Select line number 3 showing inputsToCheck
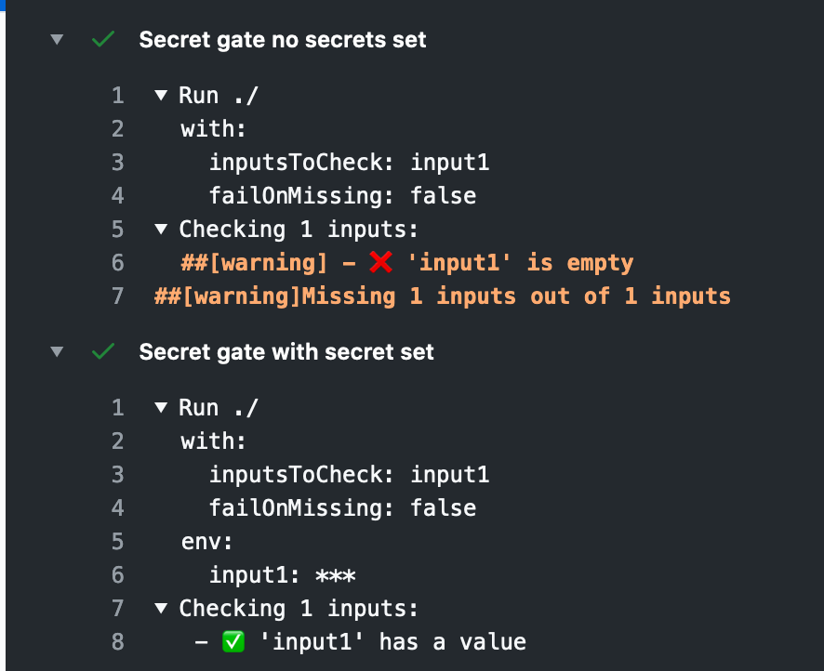This screenshot has width=824, height=671. (117, 162)
